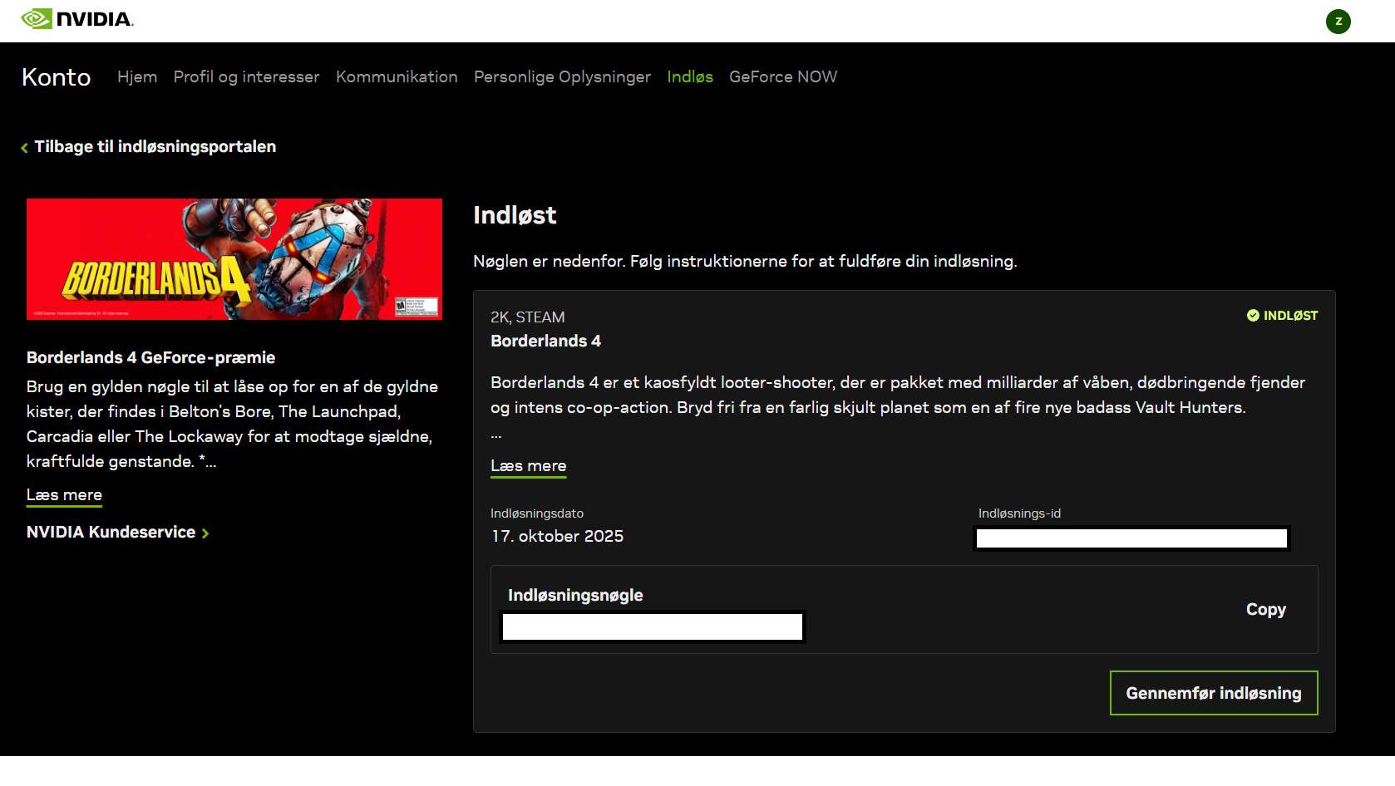The width and height of the screenshot is (1395, 786).
Task: Open the green user avatar menu
Action: point(1338,22)
